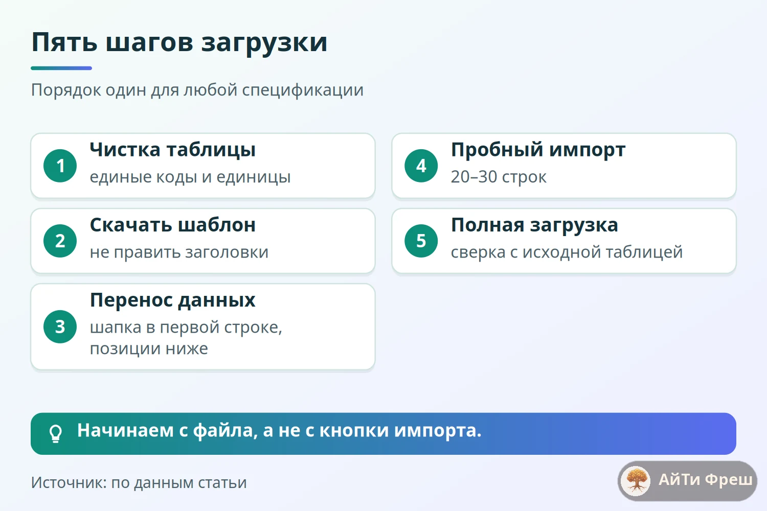Click the step 2 number badge
The height and width of the screenshot is (511, 767).
[60, 241]
